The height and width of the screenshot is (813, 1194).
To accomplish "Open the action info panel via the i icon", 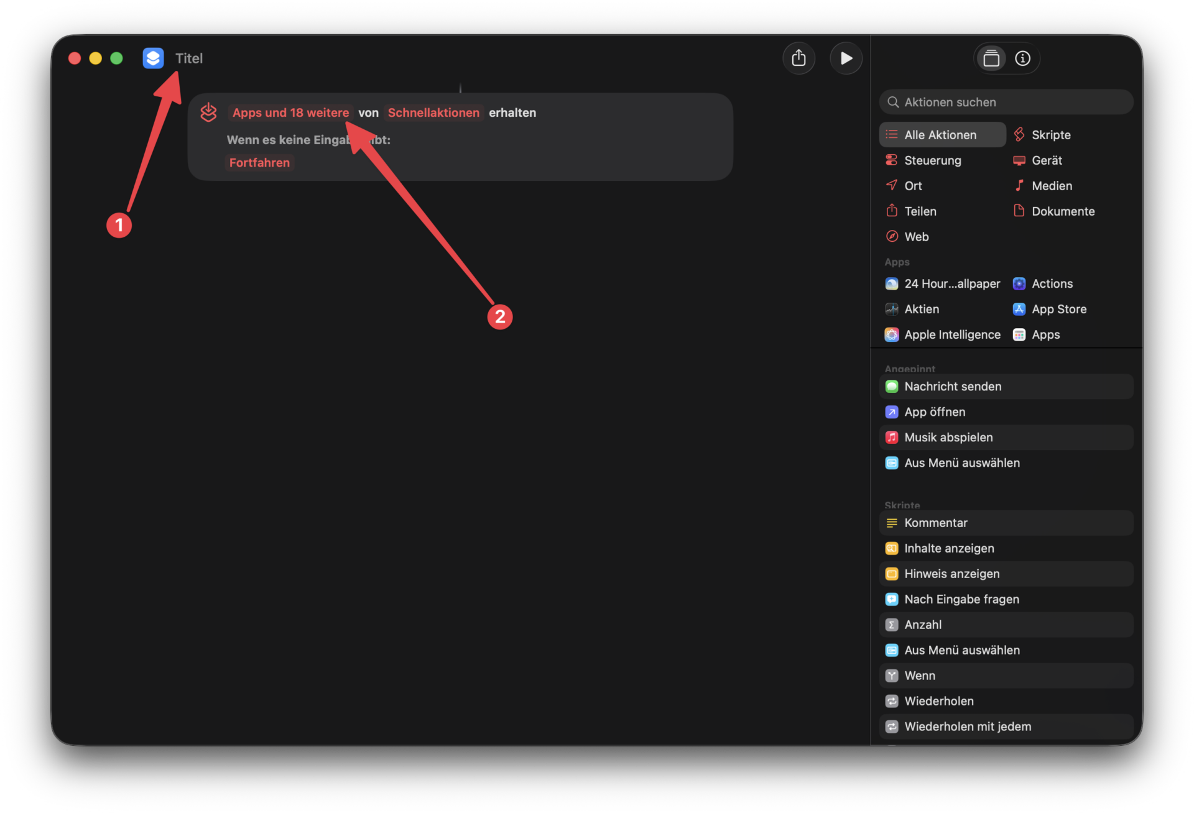I will tap(1022, 58).
